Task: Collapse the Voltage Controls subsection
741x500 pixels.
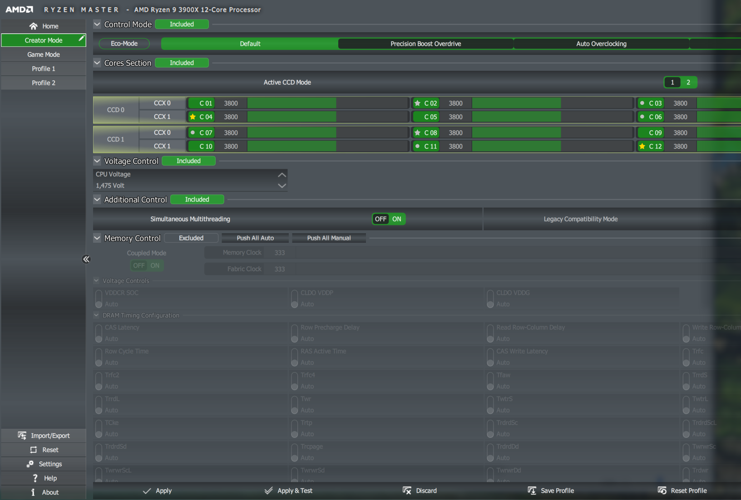Action: click(x=96, y=280)
